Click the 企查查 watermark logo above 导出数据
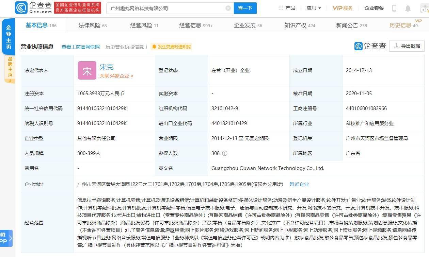The height and width of the screenshot is (257, 429). pos(370,46)
